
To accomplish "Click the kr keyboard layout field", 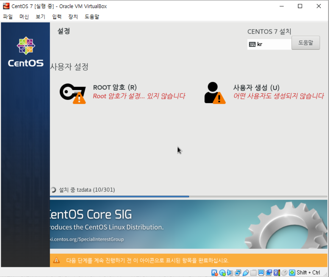I will 269,44.
